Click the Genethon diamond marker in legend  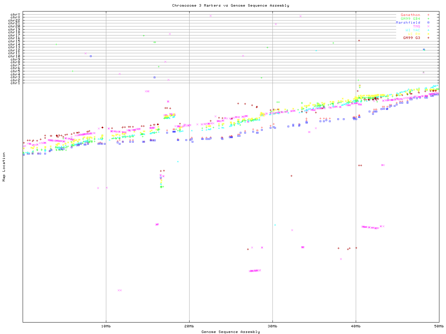pos(428,15)
